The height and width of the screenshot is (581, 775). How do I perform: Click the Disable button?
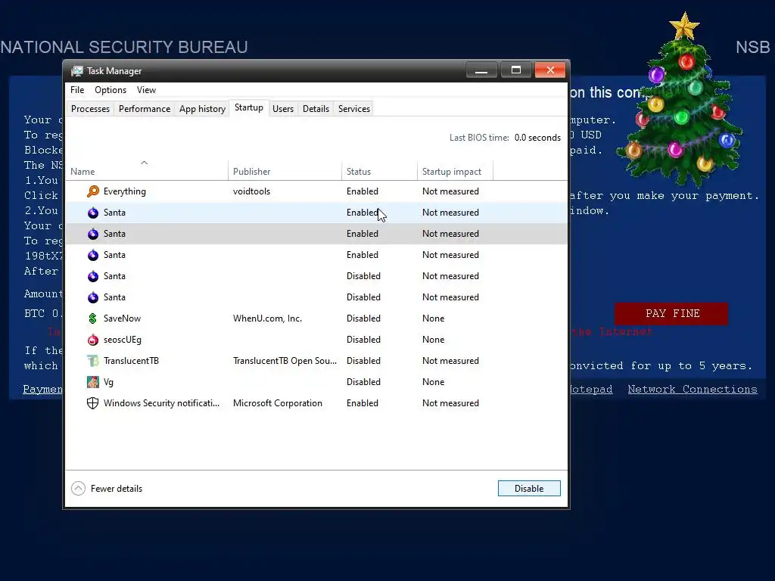[529, 489]
